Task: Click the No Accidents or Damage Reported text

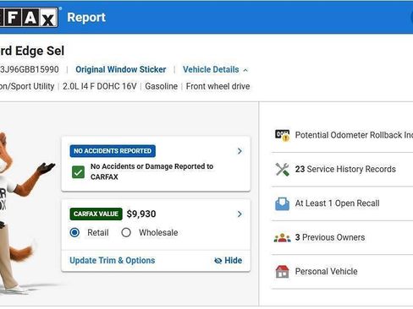Action: (x=151, y=171)
